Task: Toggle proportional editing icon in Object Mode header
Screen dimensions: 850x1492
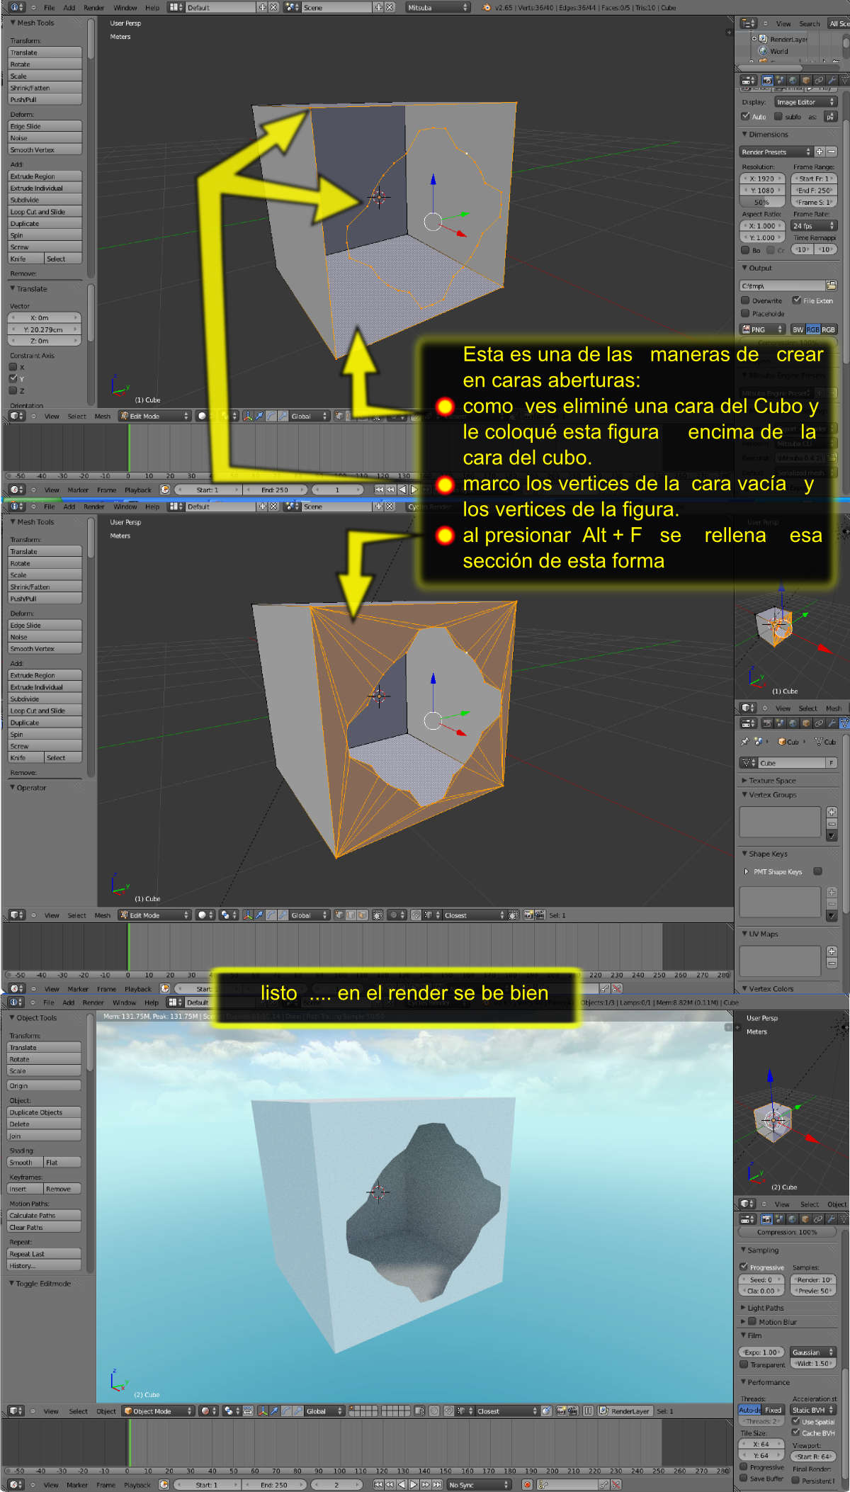Action: (x=434, y=1411)
